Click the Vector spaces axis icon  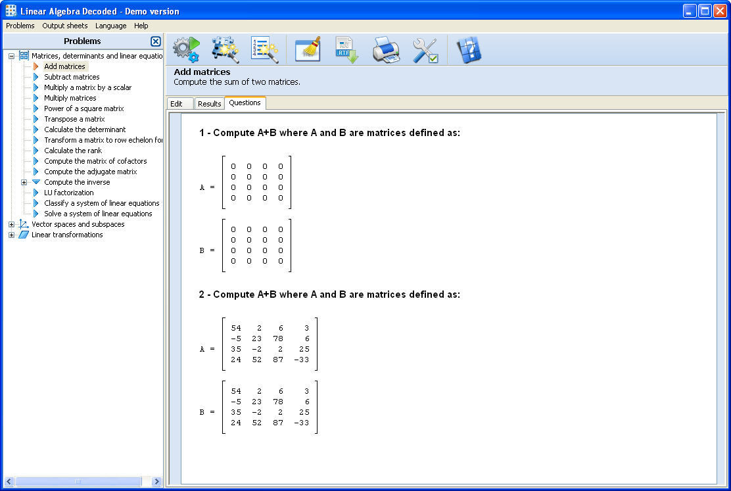(x=24, y=224)
